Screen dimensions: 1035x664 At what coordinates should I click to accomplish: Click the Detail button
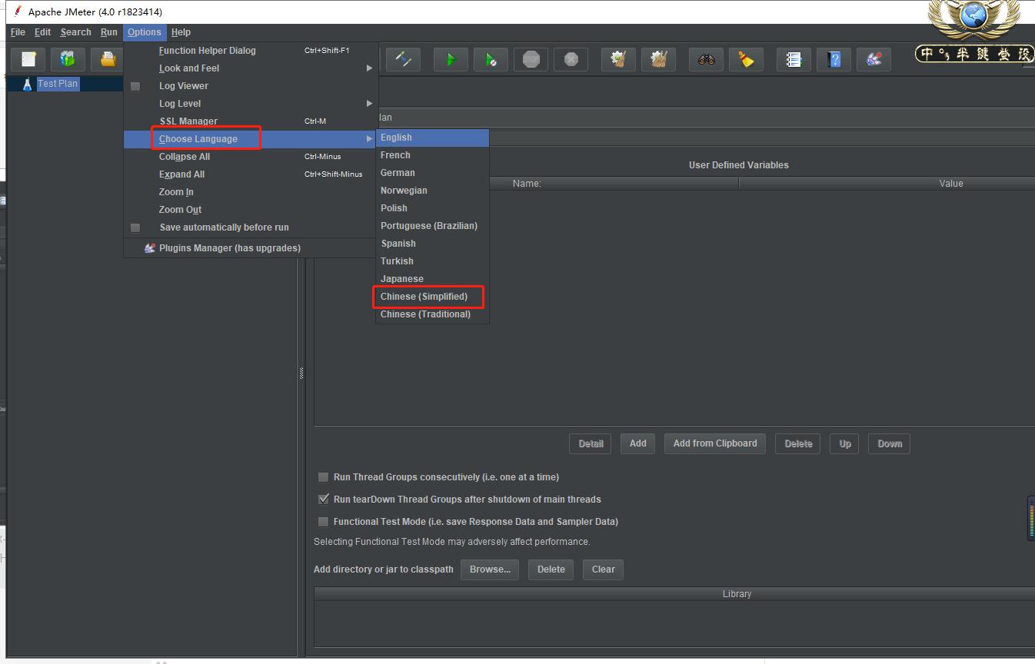(x=591, y=443)
